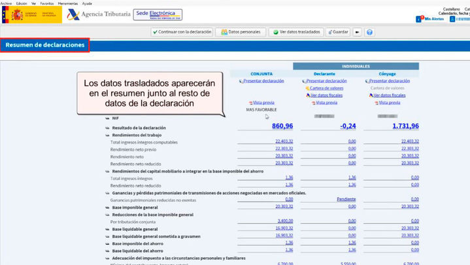Open the Archivo menu
This screenshot has width=470, height=265.
(x=6, y=3)
